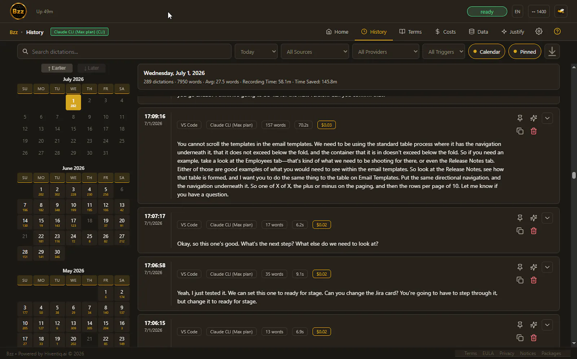577x359 pixels.
Task: Open the bee icon in top-right corner
Action: [x=561, y=12]
